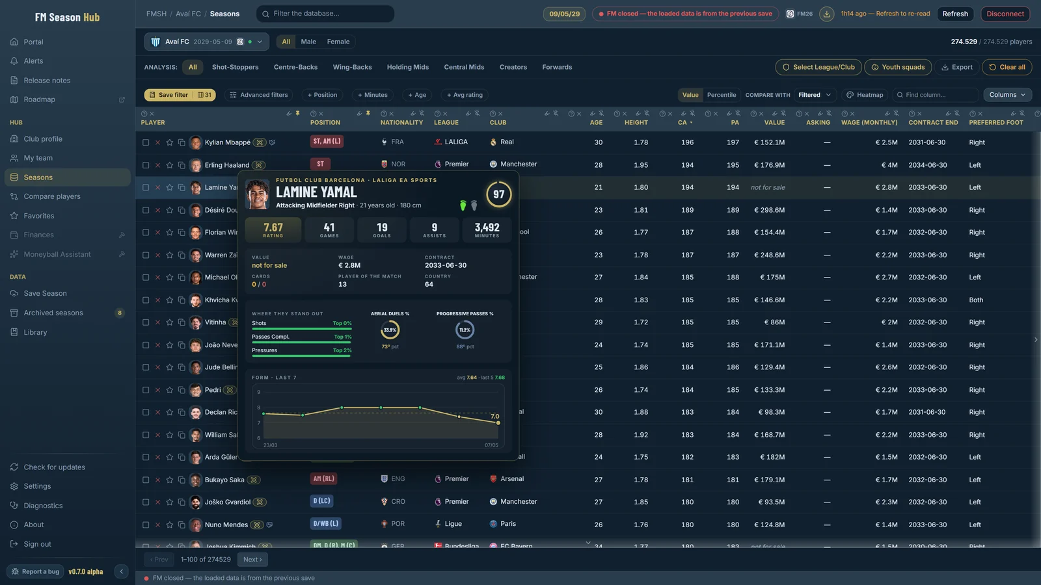Click the Refresh button
Screen dimensions: 1041x585
(x=955, y=14)
